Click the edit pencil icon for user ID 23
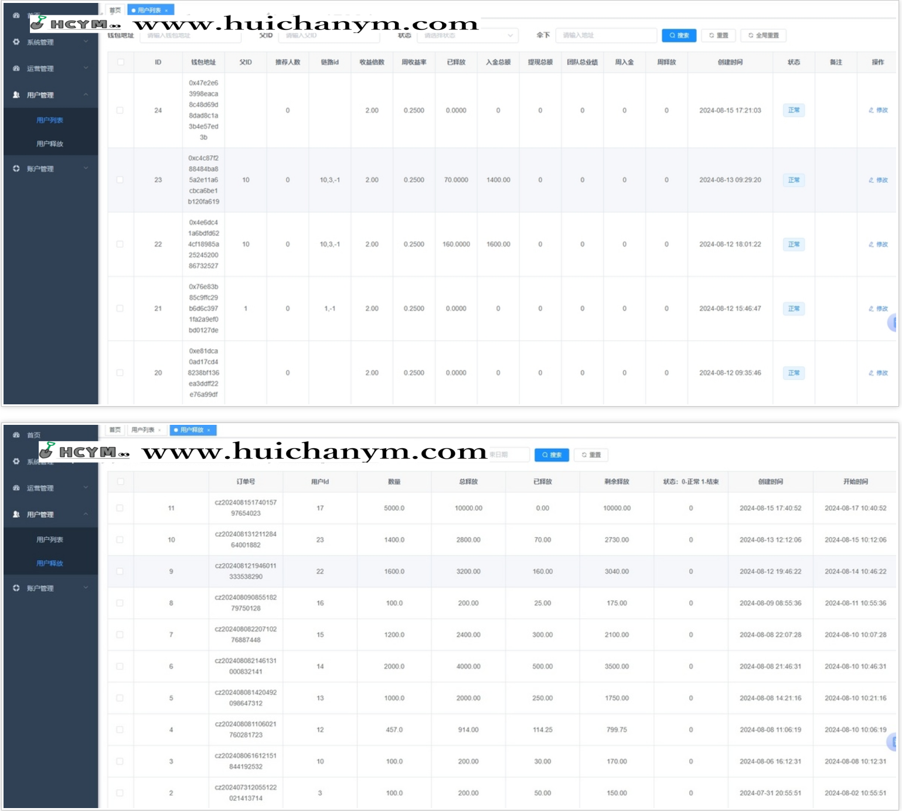The image size is (902, 811). click(871, 180)
